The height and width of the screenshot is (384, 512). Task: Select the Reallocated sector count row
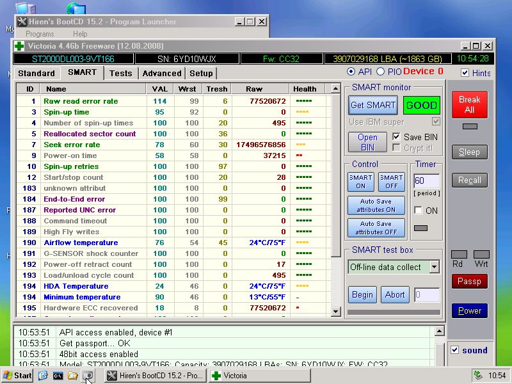(x=173, y=134)
